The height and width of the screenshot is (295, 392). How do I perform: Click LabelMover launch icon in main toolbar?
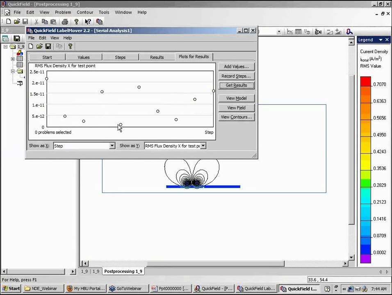pos(99,22)
